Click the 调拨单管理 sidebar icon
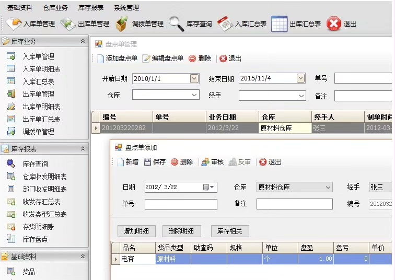 point(11,131)
